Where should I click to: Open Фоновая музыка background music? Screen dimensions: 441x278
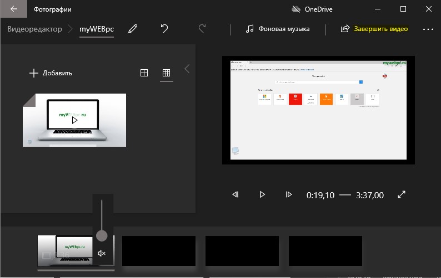278,29
